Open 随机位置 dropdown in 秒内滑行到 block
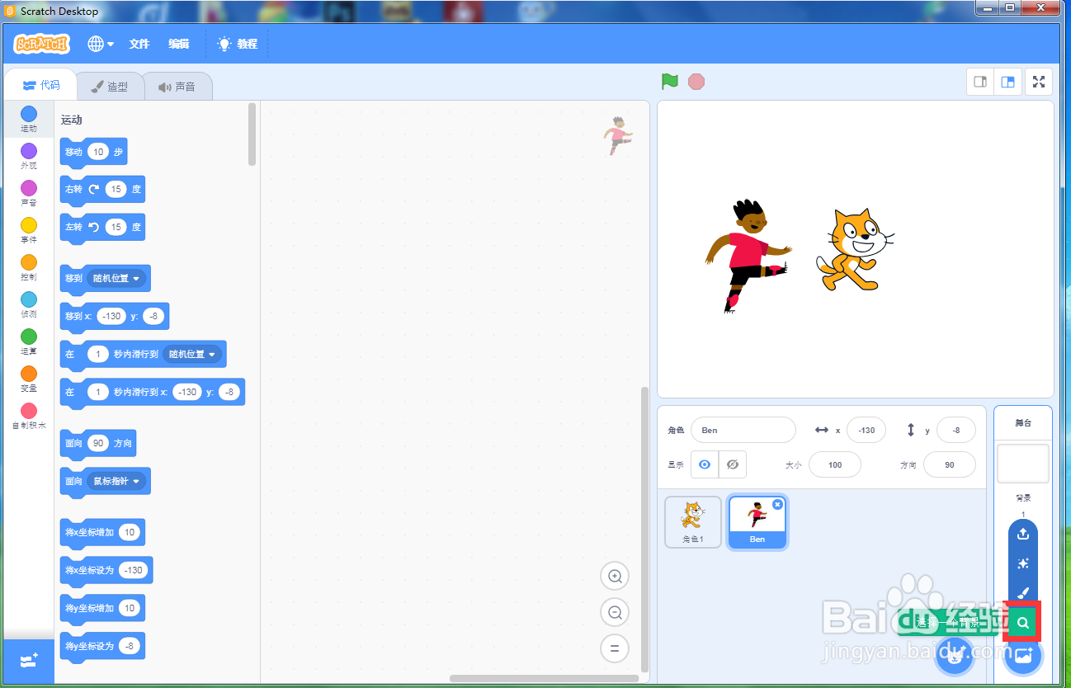1071x688 pixels. [x=193, y=354]
